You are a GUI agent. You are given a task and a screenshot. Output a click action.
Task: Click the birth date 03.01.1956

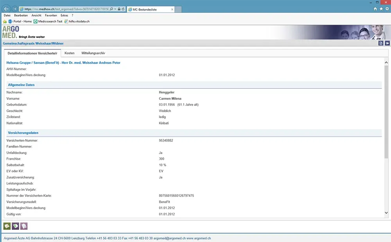(x=167, y=105)
